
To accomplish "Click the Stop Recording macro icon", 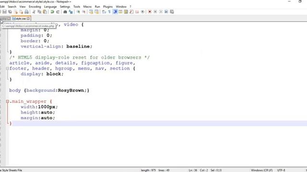I will pyautogui.click(x=155, y=12).
